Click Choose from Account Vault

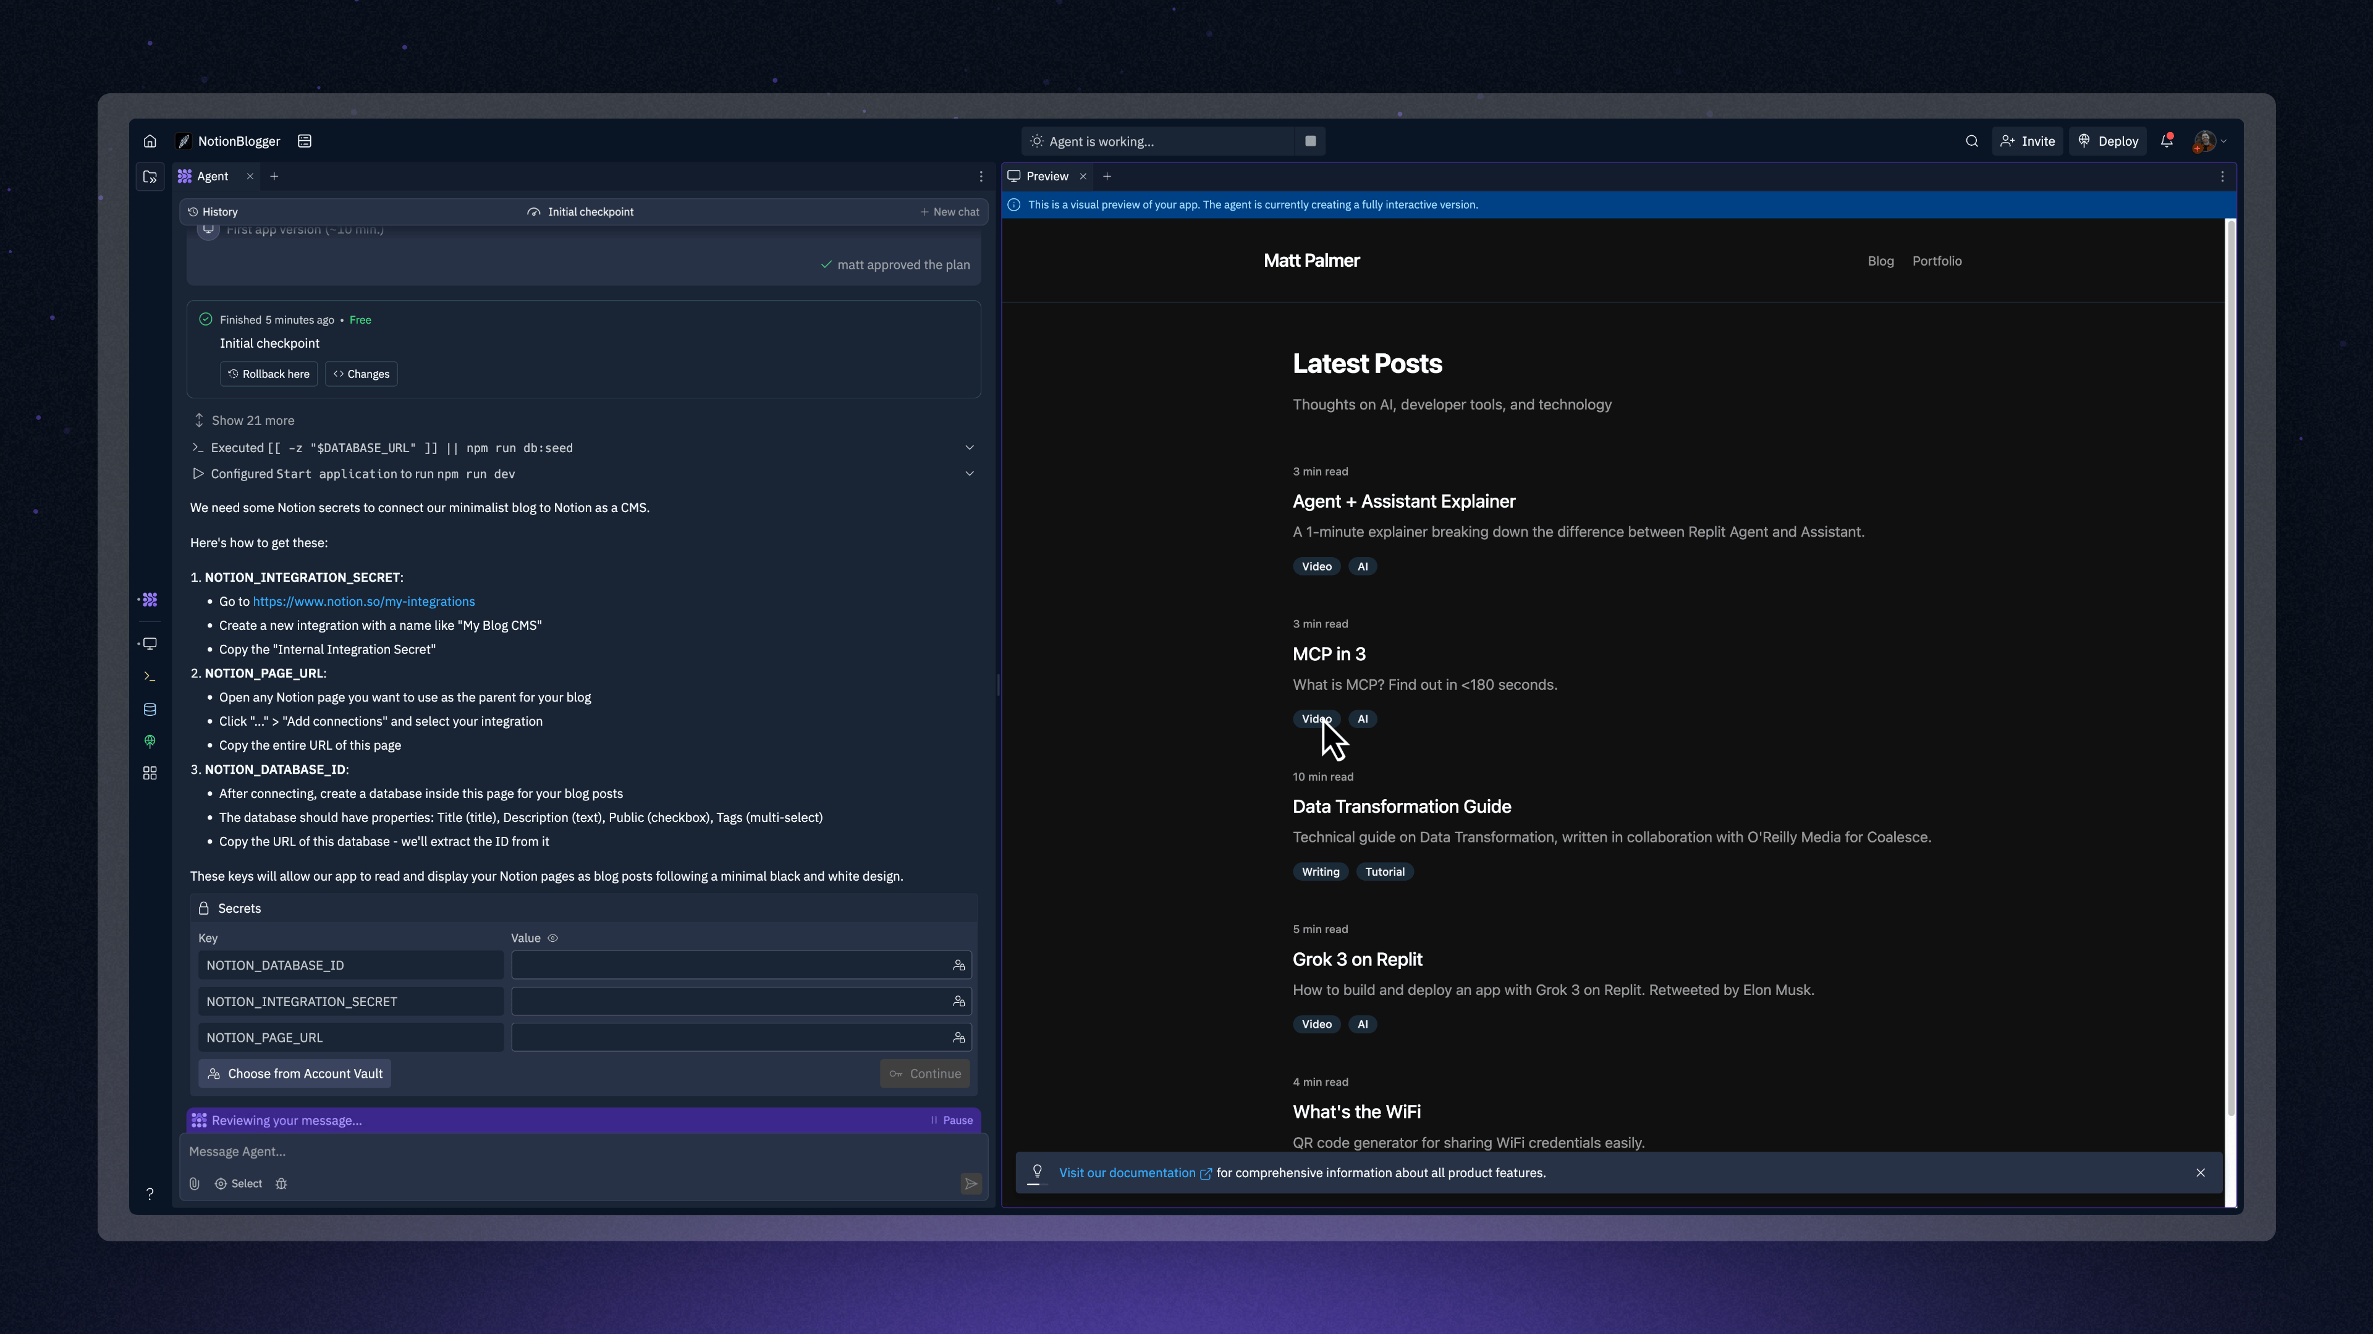(x=295, y=1073)
